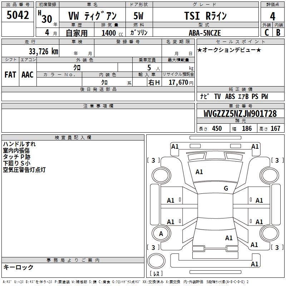This screenshot has width=286, height=286.
Task: Click the A1 mark at front-right bumper corner
Action: (x=255, y=146)
